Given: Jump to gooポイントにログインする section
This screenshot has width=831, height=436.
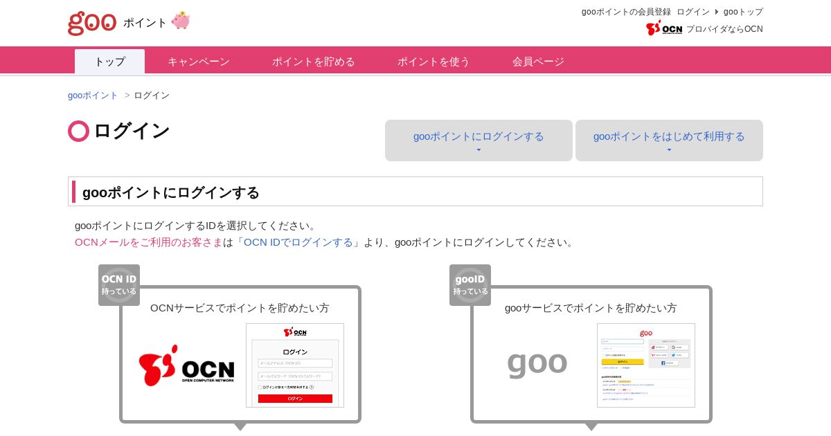Looking at the screenshot, I should pyautogui.click(x=479, y=140).
